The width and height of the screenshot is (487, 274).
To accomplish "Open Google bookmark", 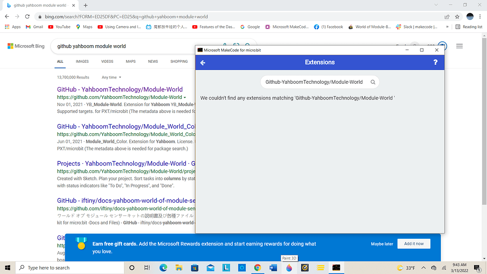I will [x=250, y=27].
